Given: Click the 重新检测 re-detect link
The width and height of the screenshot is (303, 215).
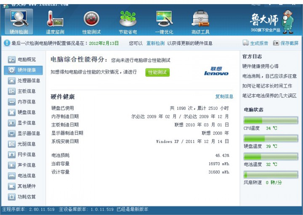Looking at the screenshot, I should [x=155, y=43].
